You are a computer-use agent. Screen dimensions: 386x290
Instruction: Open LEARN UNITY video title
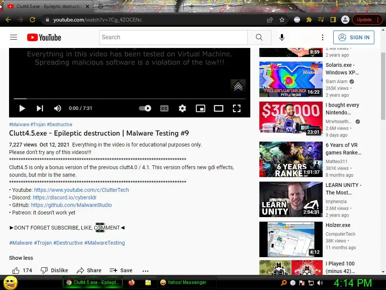343,189
